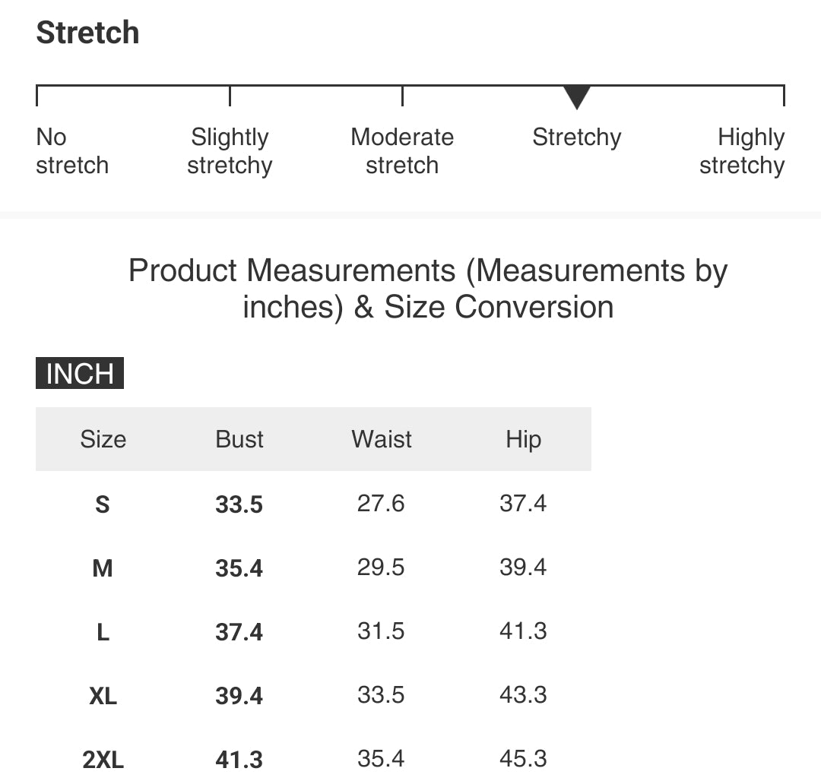Select the L size row label
The image size is (821, 784).
tap(103, 632)
